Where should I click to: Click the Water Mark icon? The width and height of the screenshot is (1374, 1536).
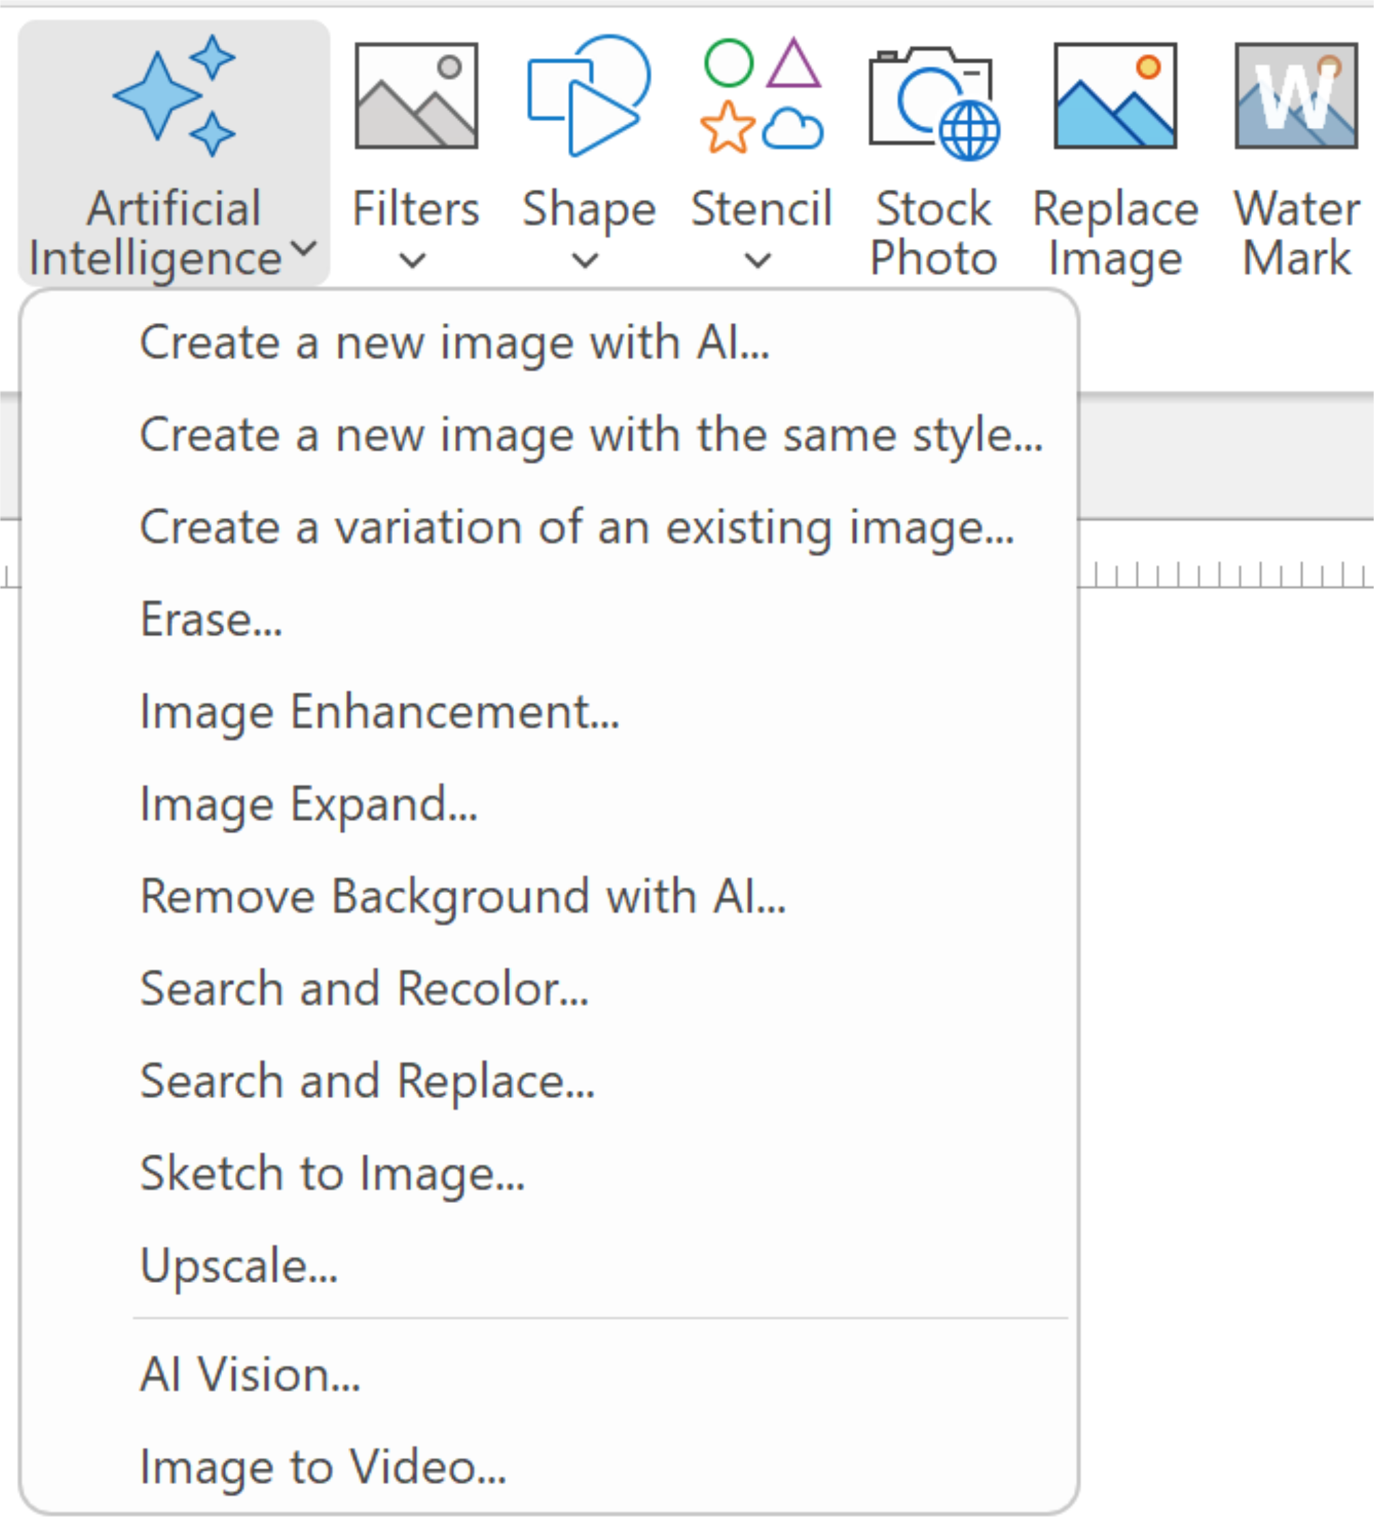click(x=1295, y=96)
